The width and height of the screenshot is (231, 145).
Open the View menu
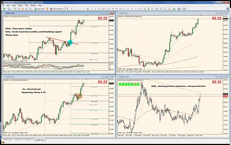pos(8,6)
